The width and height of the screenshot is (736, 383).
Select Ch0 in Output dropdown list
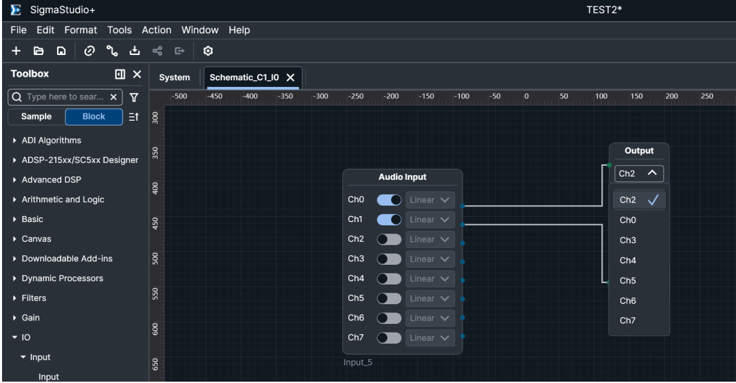click(x=639, y=220)
